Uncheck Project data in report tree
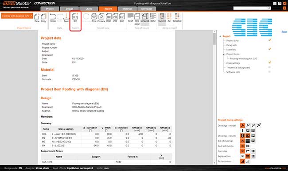Viewport: 288px width, 171px height. coord(270,40)
